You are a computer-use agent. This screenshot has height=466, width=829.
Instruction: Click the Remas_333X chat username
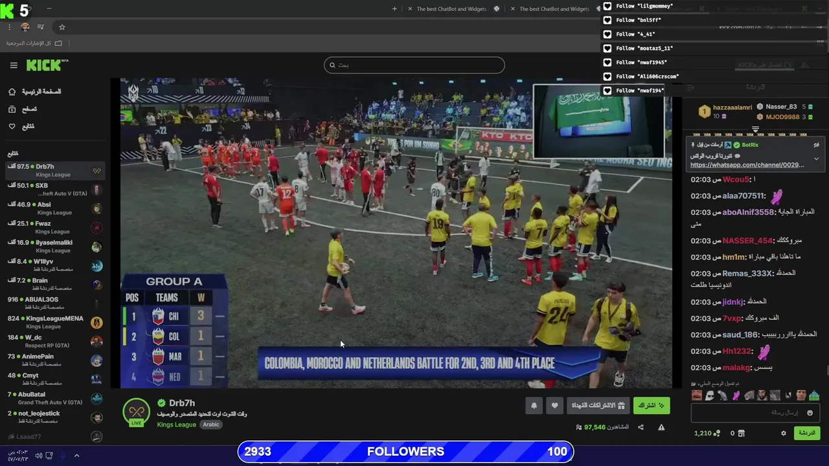(x=747, y=273)
